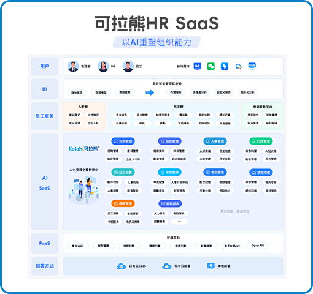Click the 企业公告 pill

122,115
